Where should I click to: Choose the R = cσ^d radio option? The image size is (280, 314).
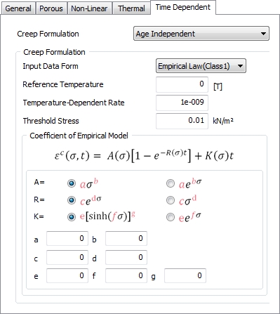(x=171, y=200)
